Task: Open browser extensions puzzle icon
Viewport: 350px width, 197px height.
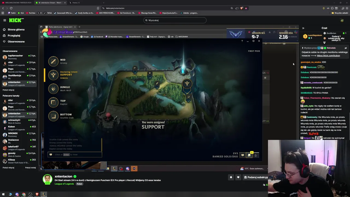Action: click(332, 8)
